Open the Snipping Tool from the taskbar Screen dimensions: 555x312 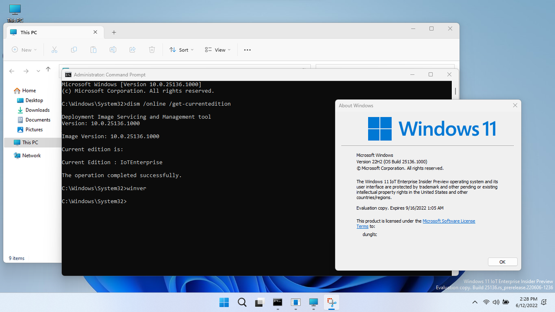pos(331,302)
